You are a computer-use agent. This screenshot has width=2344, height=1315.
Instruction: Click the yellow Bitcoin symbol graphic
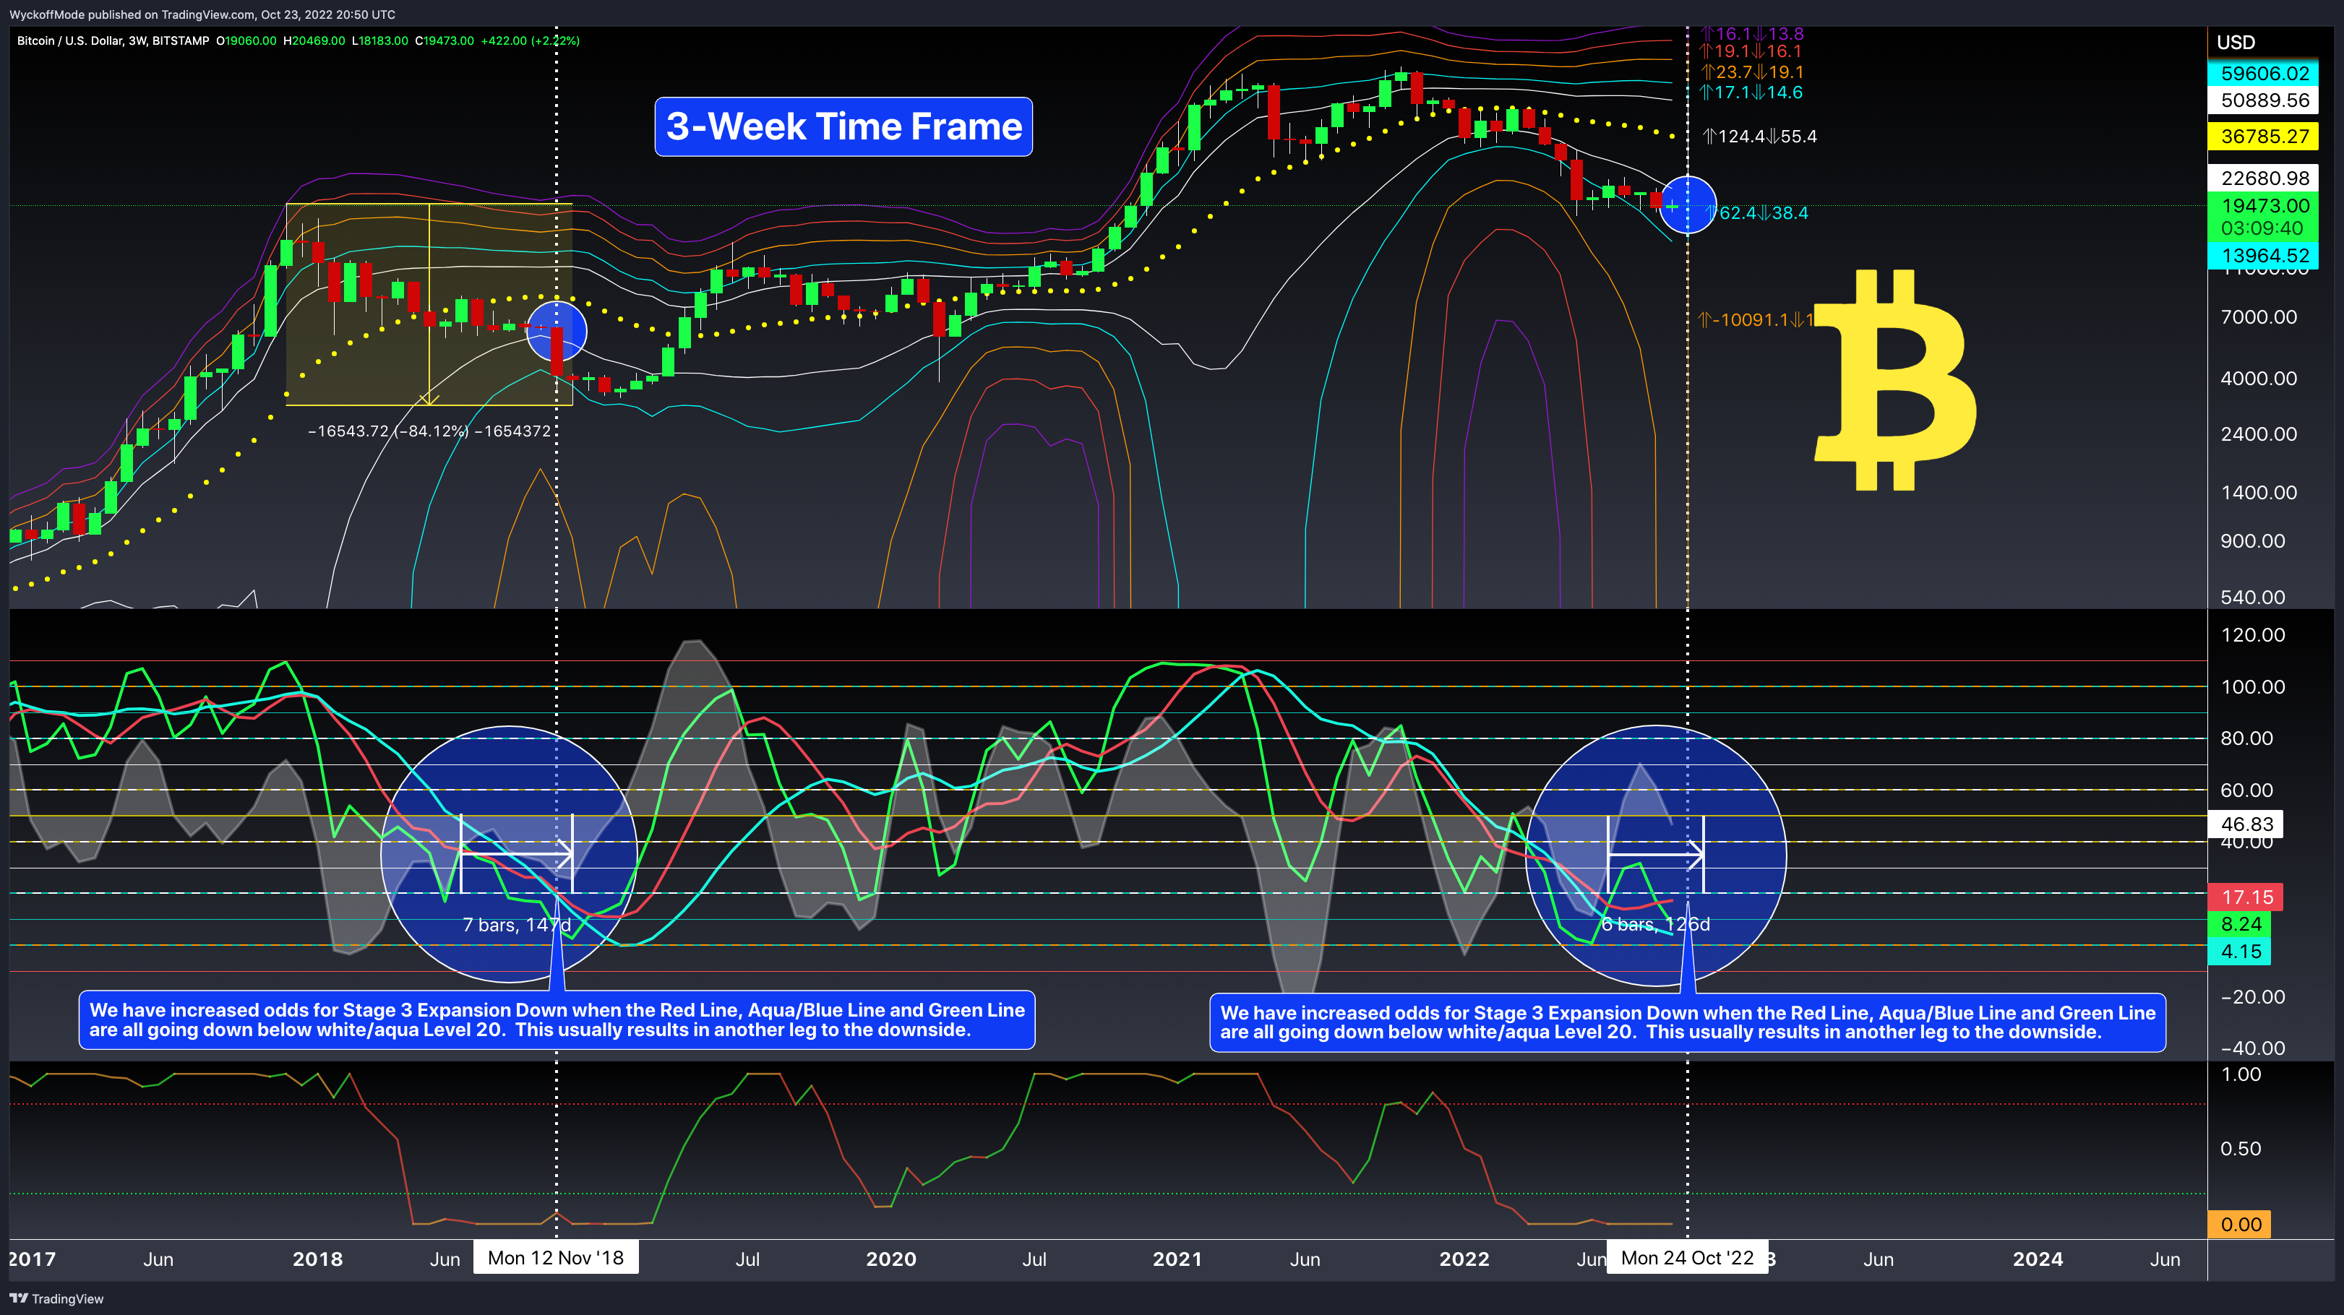point(1895,380)
